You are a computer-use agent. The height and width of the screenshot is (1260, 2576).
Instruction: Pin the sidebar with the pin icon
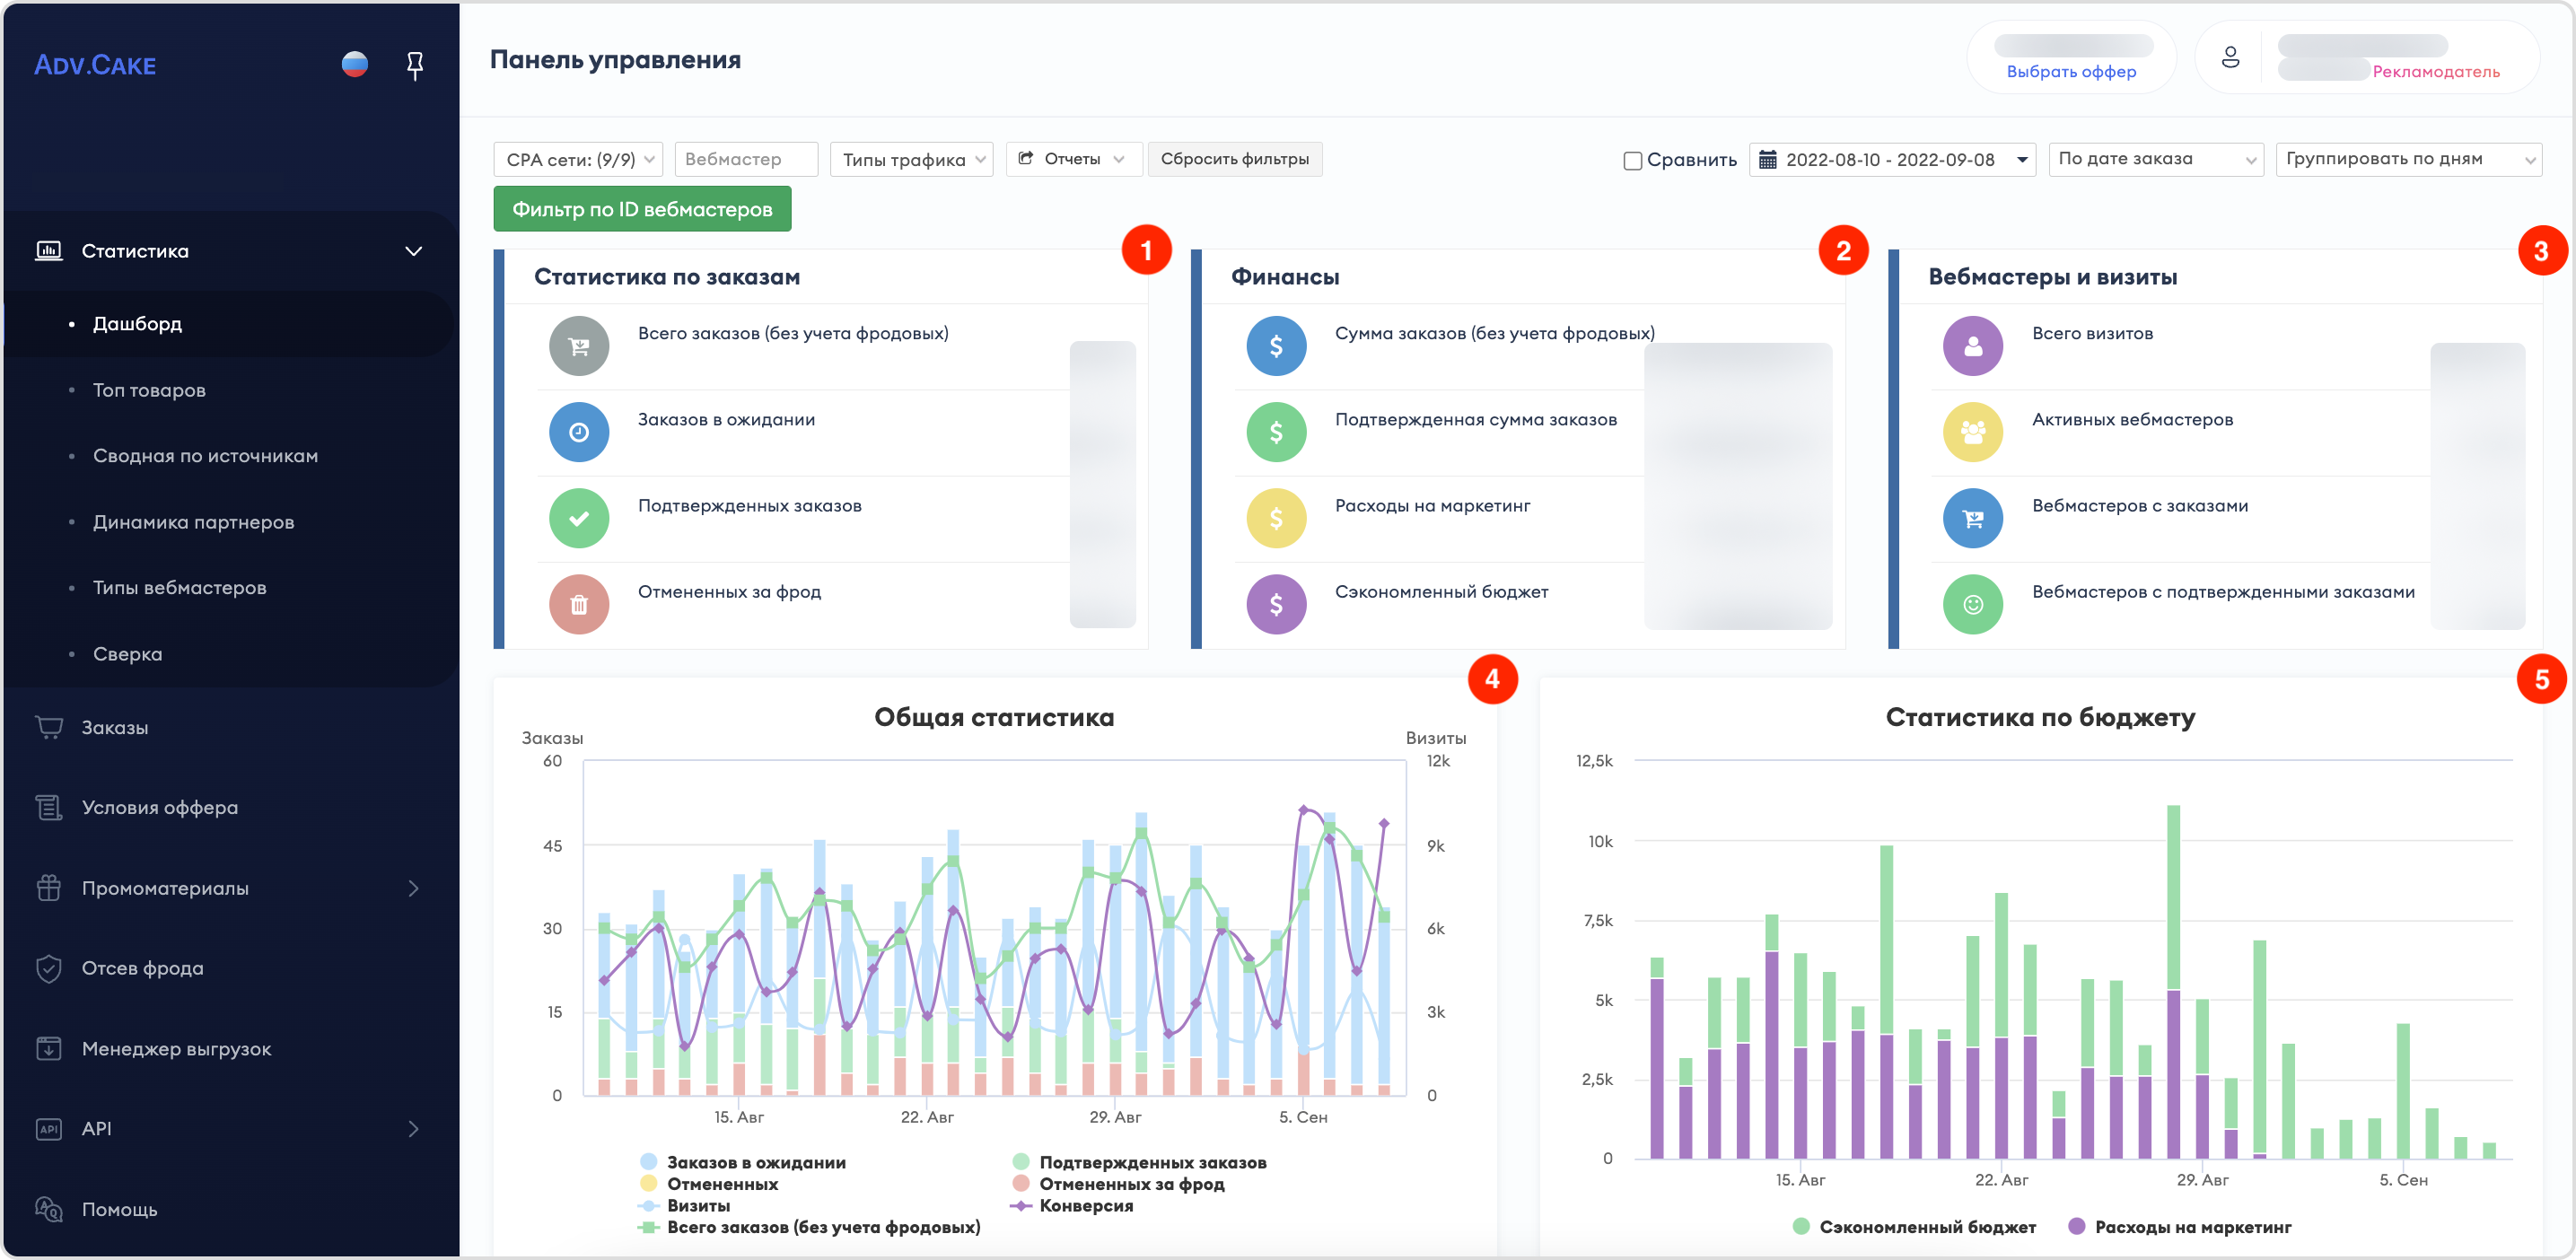click(415, 66)
